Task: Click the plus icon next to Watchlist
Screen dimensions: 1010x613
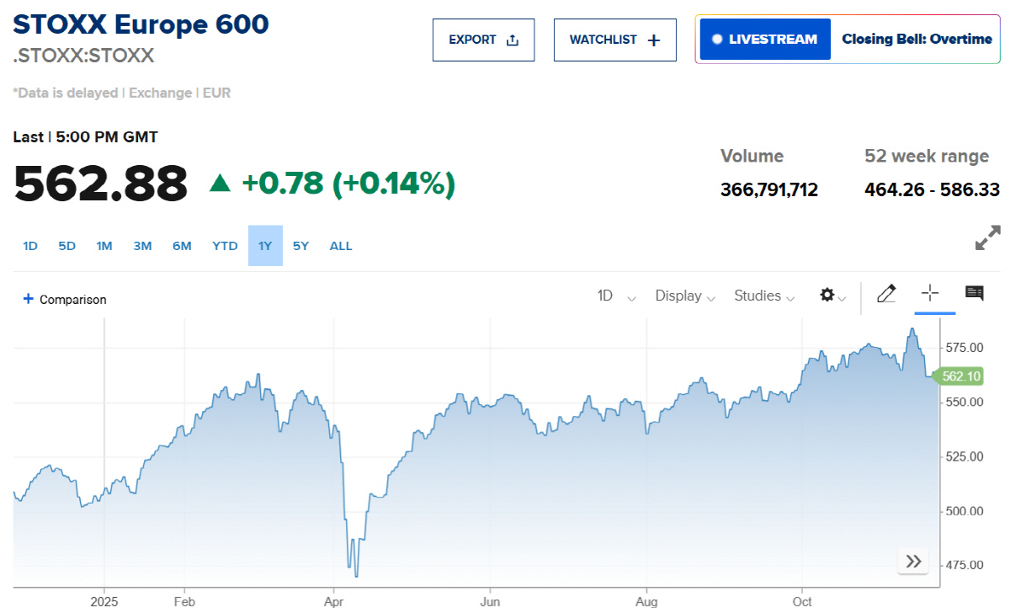Action: point(652,39)
